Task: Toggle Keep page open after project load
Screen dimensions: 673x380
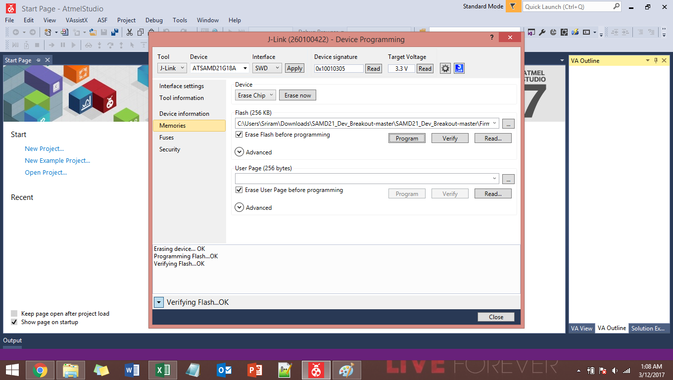Action: (14, 314)
